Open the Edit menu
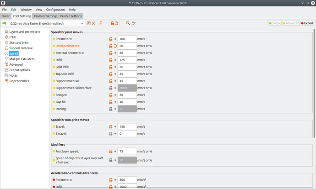This screenshot has height=189, width=316. 14,10
